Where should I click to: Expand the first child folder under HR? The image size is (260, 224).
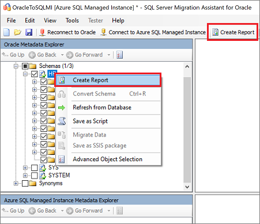[x=35, y=82]
